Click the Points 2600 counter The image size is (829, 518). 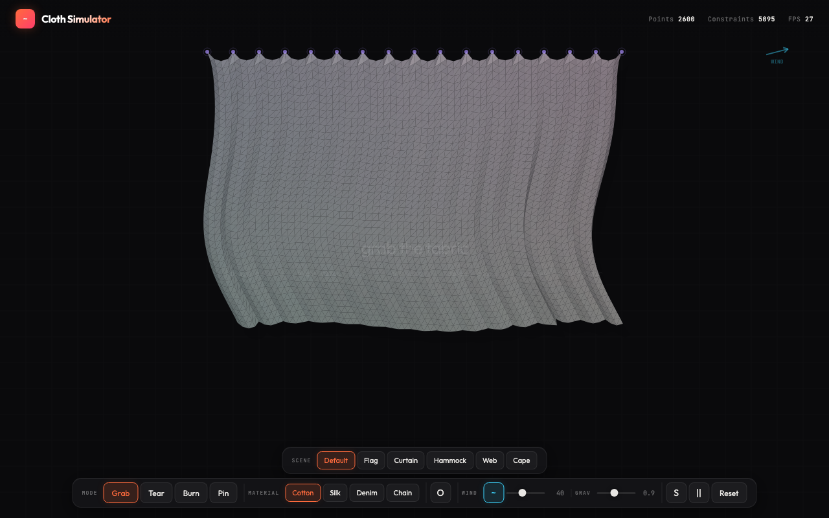point(672,19)
